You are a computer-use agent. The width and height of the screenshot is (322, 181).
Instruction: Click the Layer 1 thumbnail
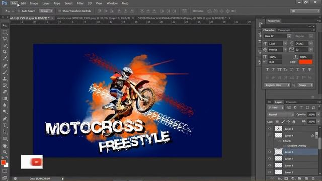[x=278, y=129]
